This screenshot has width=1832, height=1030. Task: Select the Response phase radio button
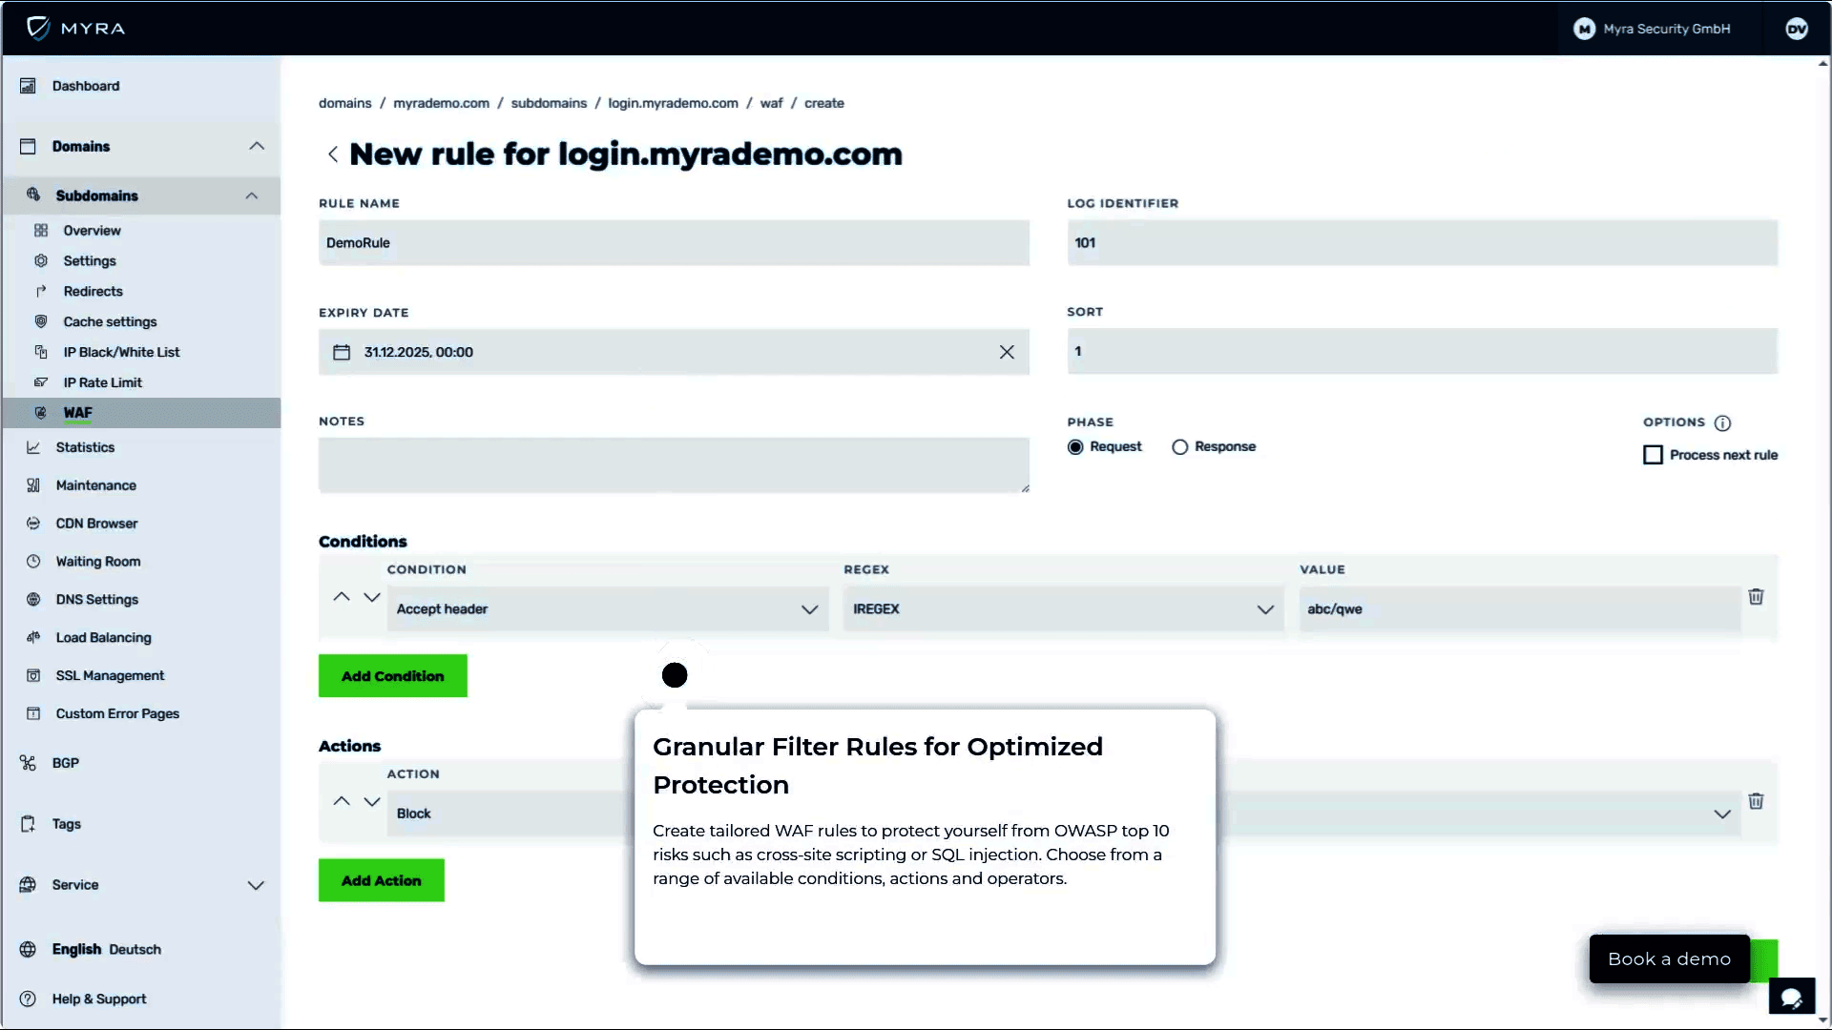tap(1180, 447)
